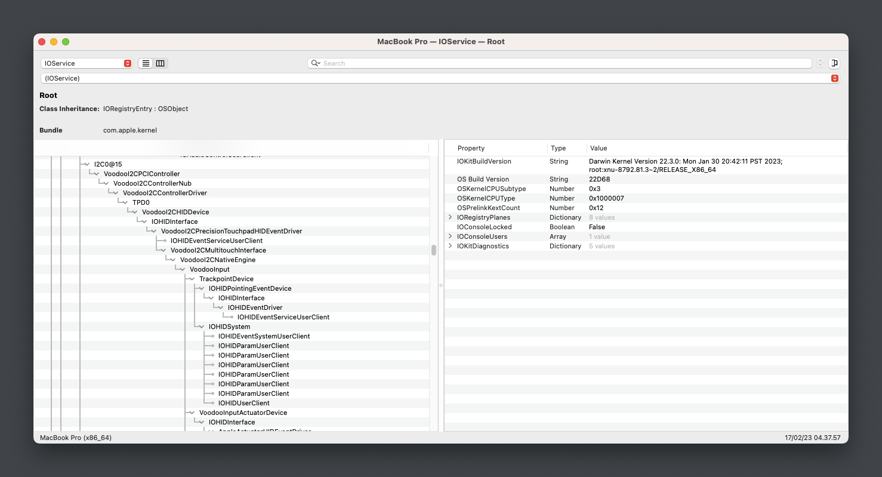Click the yellow minimize window button
Screen dimensions: 882x477
coord(54,42)
